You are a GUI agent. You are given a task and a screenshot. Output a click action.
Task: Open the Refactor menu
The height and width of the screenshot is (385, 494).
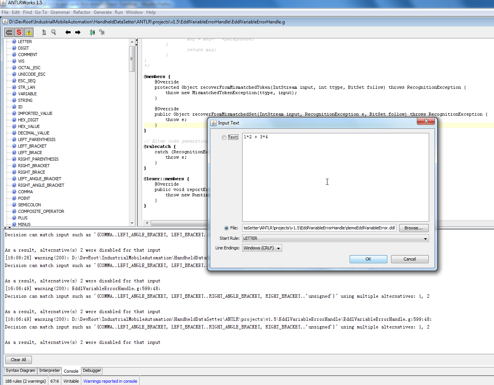point(82,12)
